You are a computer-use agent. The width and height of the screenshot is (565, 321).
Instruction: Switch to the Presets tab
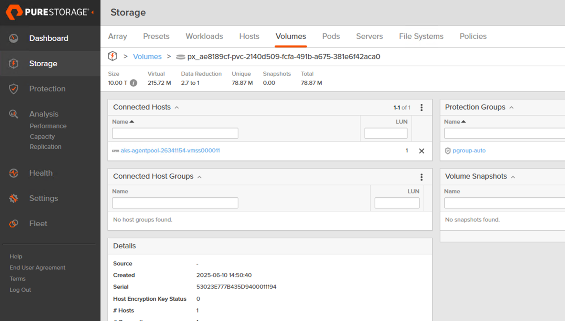tap(156, 36)
